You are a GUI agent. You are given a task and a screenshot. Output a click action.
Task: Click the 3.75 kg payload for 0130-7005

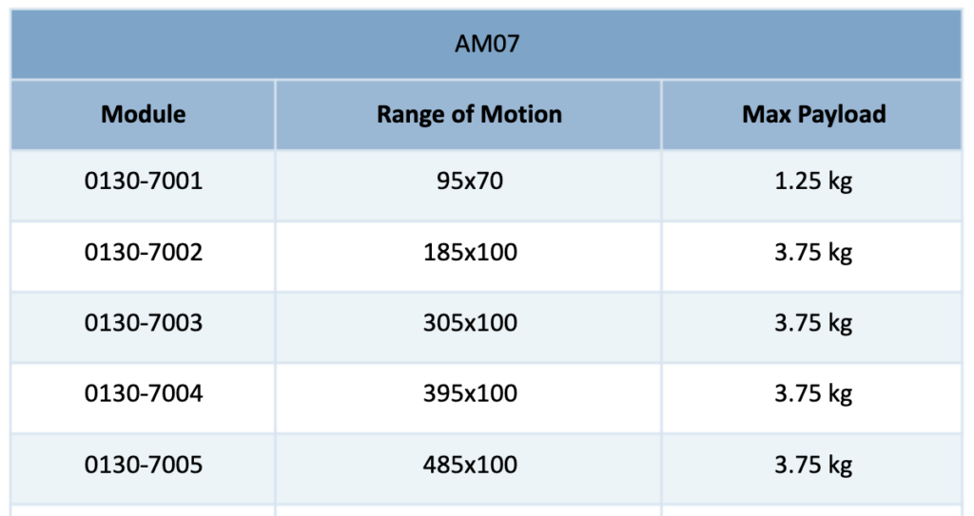812,468
